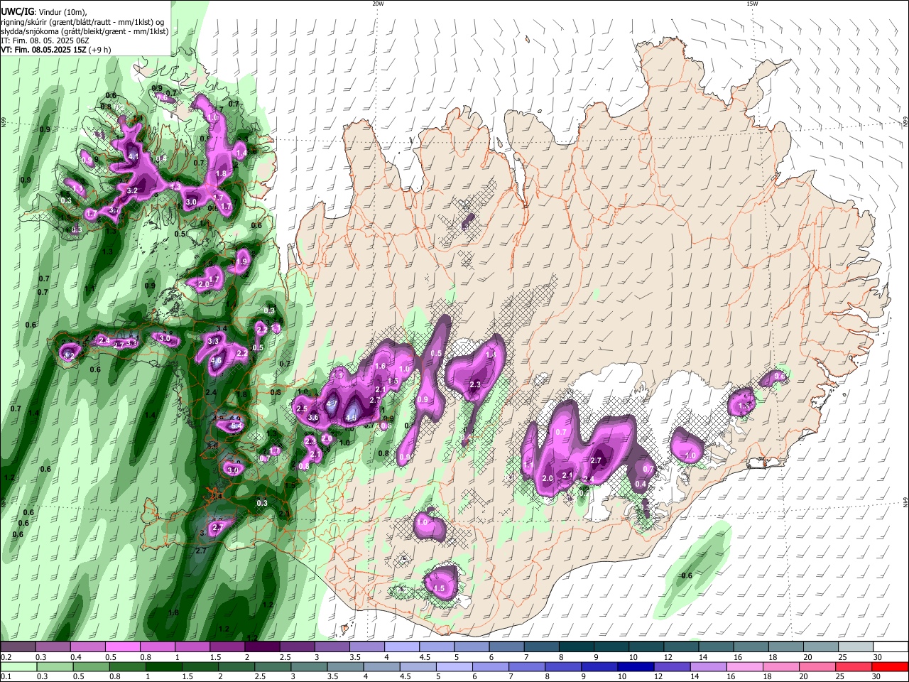
Task: Select the 2–2.5 darkest purple snow swatch
Action: coord(262,647)
